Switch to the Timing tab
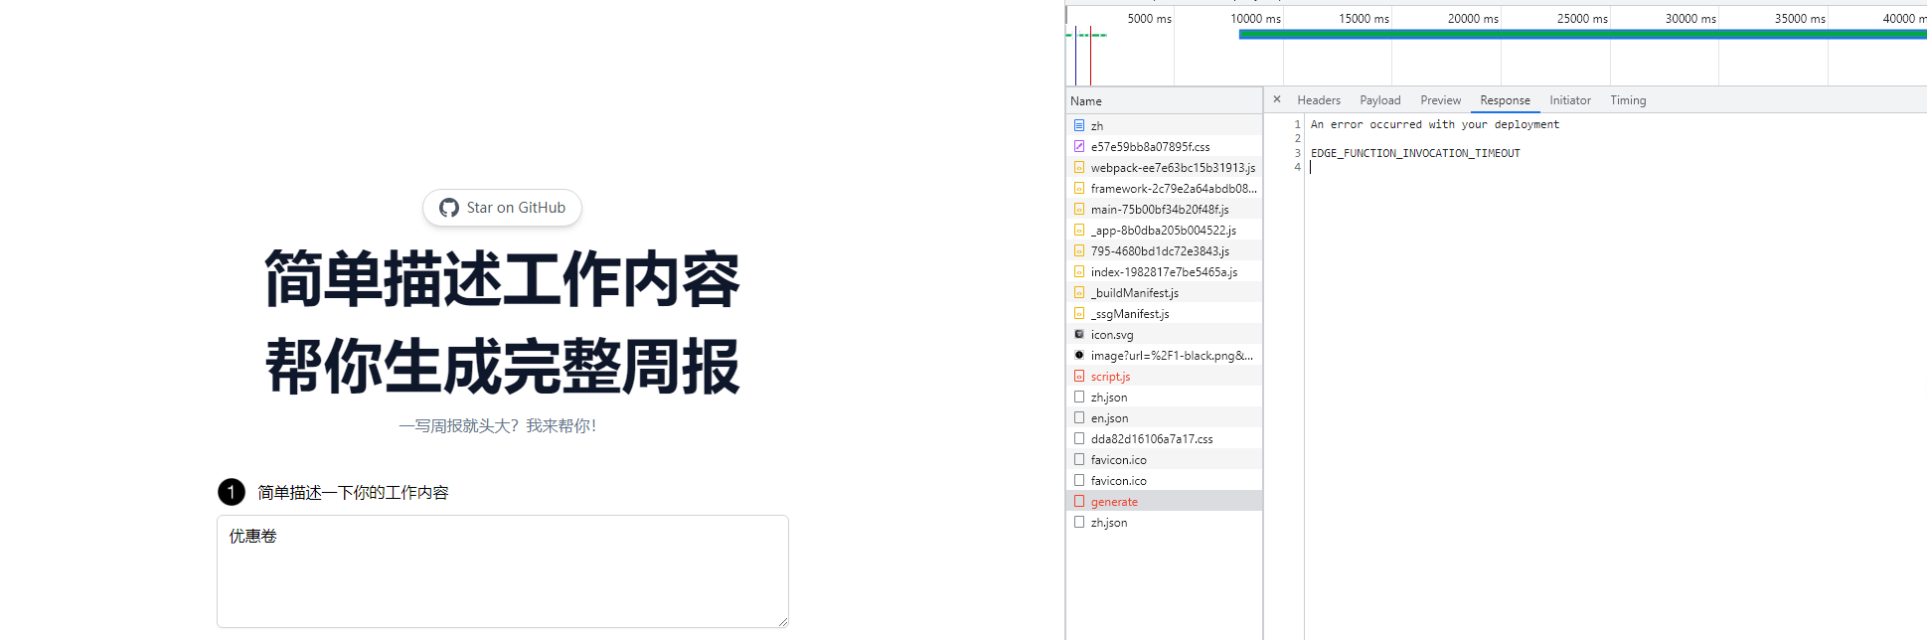This screenshot has height=640, width=1927. coord(1628,100)
